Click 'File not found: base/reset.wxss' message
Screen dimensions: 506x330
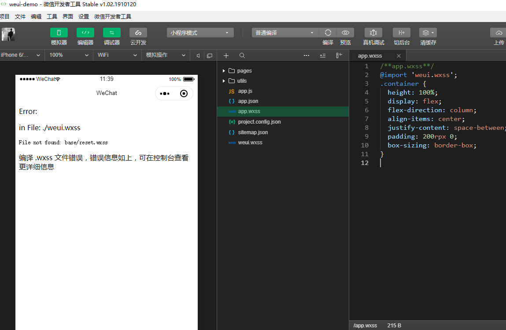coord(63,143)
